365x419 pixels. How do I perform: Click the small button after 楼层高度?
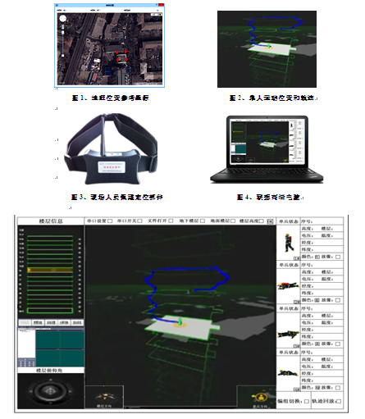tap(270, 221)
